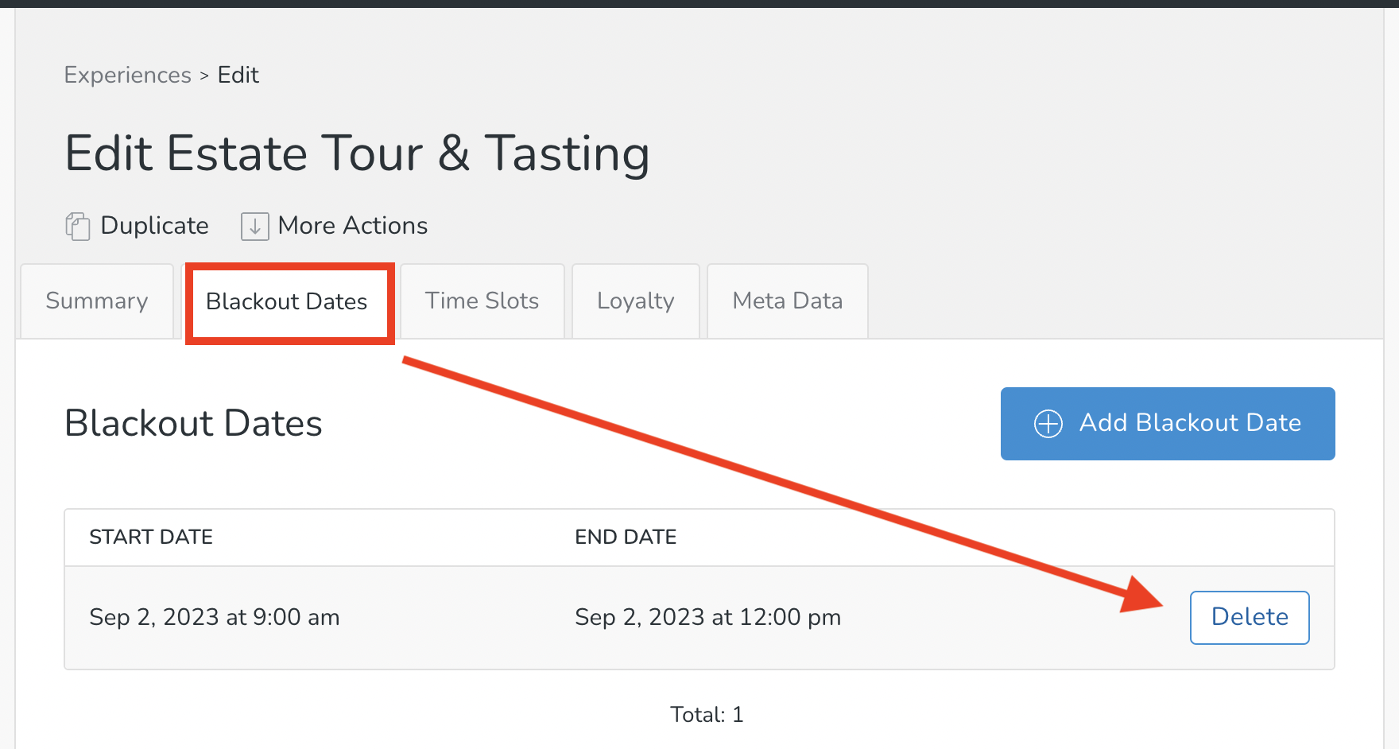Click the START DATE column header

pos(151,537)
